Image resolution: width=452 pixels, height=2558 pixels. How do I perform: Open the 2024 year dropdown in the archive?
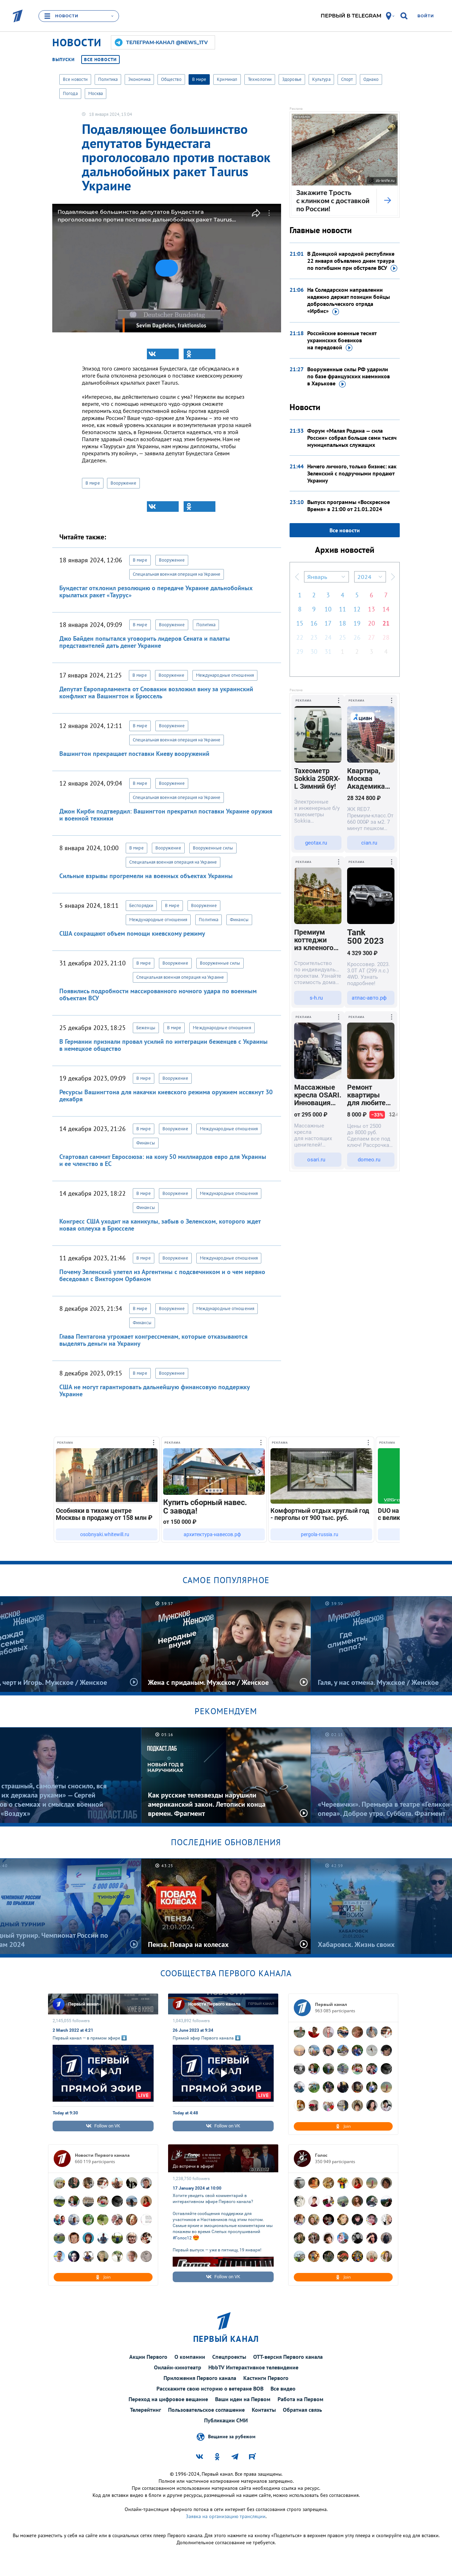point(370,577)
